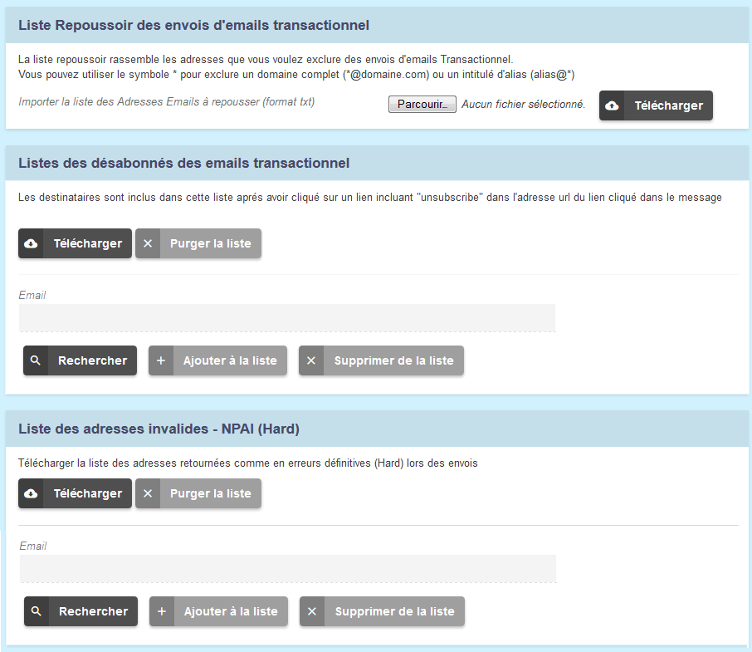The width and height of the screenshot is (752, 652).
Task: Click the Email input field in the NPAI section
Action: 287,568
